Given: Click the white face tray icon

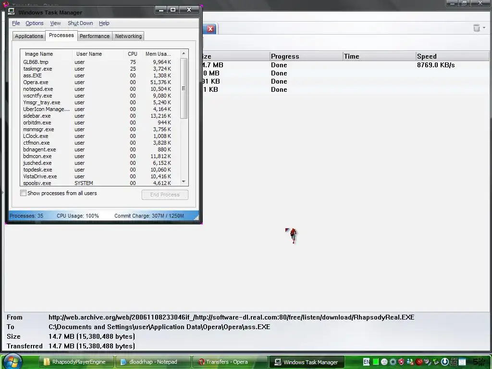Looking at the screenshot, I should point(384,362).
